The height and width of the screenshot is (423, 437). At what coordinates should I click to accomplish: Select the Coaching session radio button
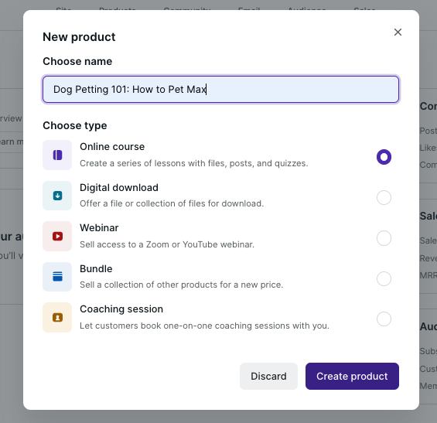point(384,319)
